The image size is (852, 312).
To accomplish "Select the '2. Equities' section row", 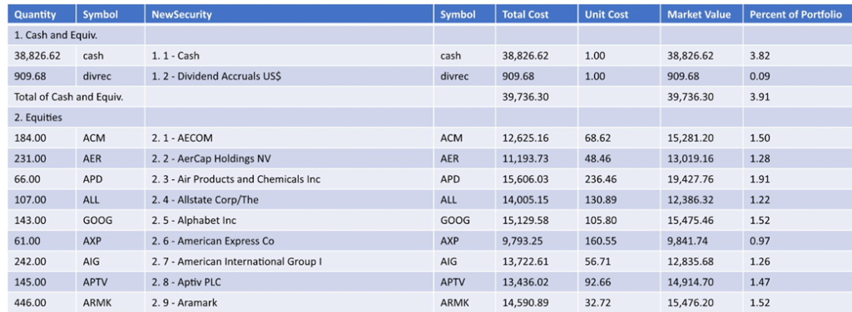I will point(429,117).
